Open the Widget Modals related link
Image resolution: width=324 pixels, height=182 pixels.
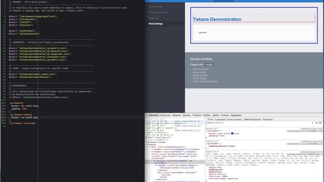point(200,75)
